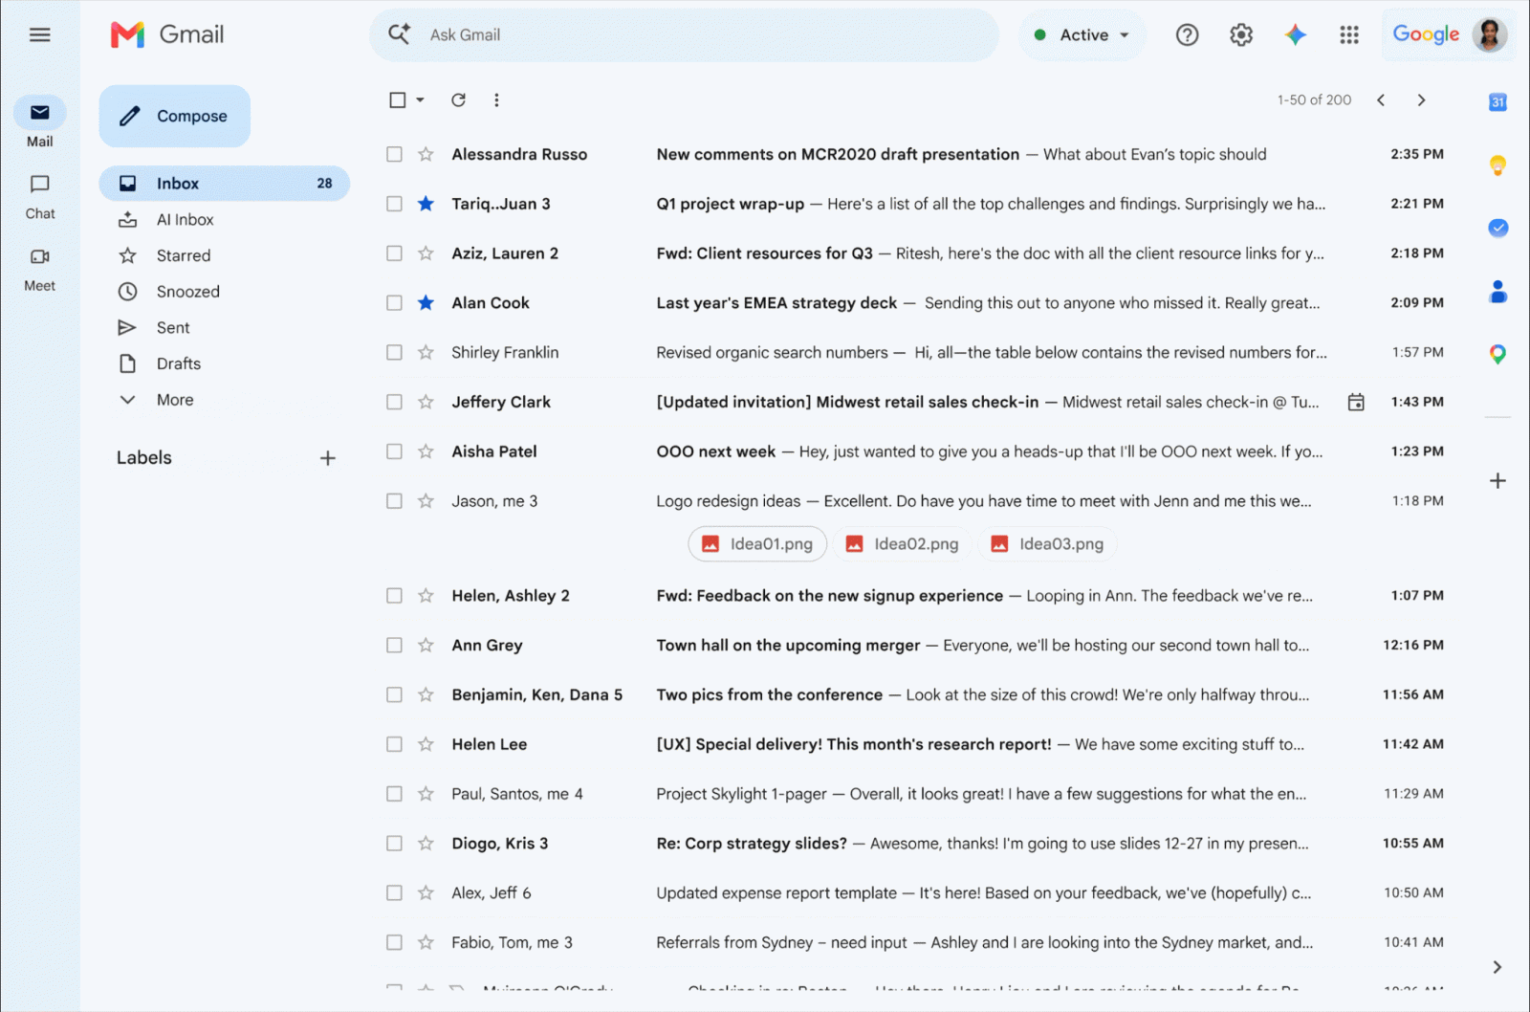Image resolution: width=1530 pixels, height=1012 pixels.
Task: Open Idea03.png attachment chip
Action: coord(1047,543)
